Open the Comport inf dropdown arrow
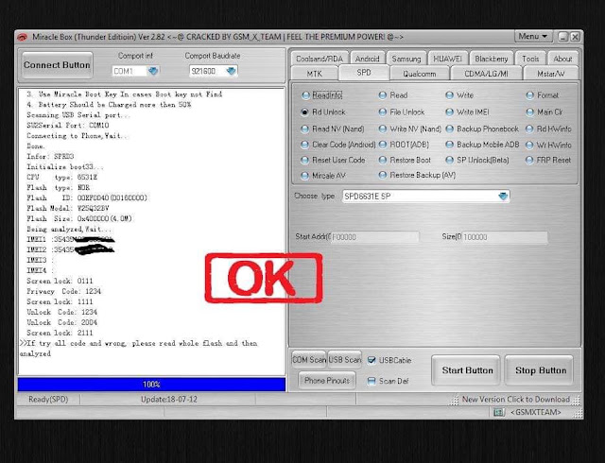The height and width of the screenshot is (463, 605). pos(153,71)
